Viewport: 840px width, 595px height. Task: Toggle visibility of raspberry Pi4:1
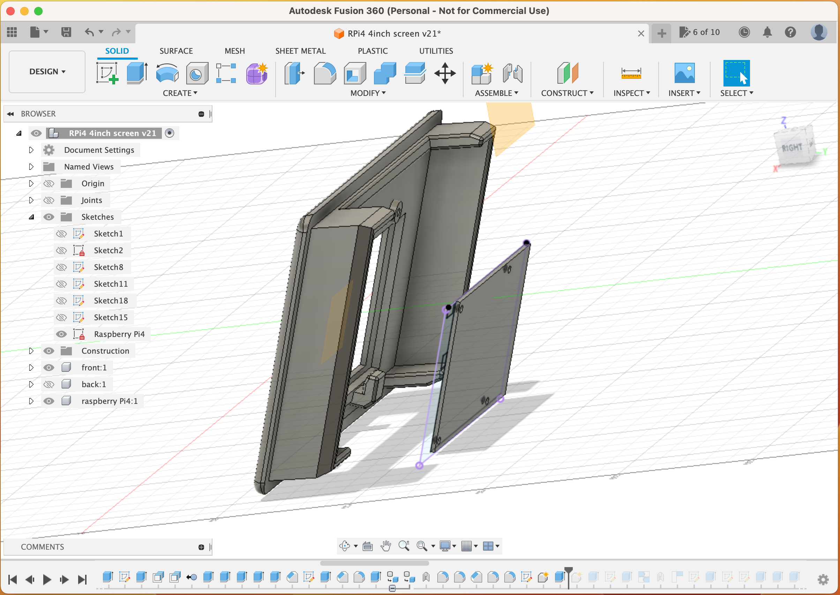tap(49, 400)
